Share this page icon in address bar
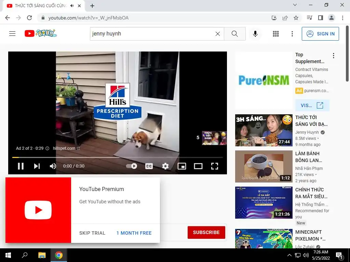This screenshot has height=262, width=350. 285,18
